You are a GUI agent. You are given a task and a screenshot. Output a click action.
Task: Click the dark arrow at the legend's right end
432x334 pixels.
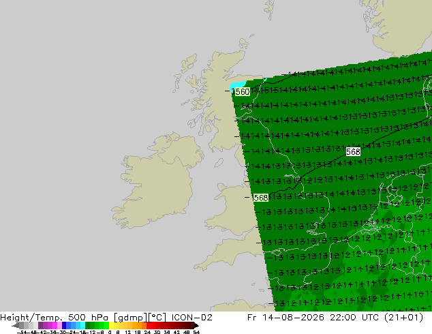pyautogui.click(x=196, y=325)
